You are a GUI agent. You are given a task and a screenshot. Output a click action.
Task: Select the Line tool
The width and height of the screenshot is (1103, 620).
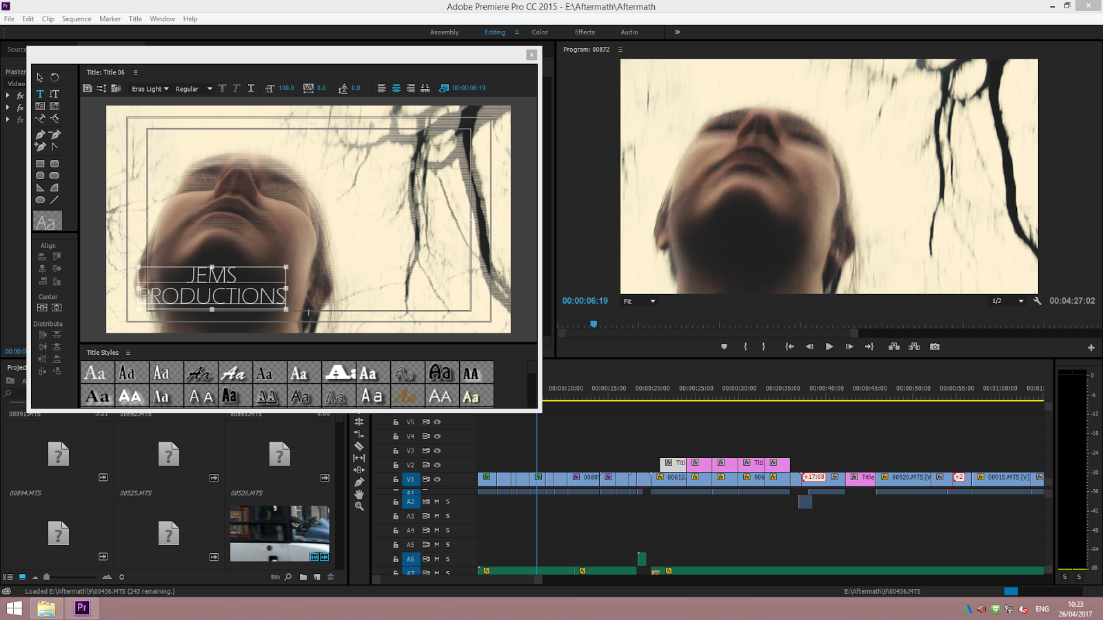(x=54, y=200)
